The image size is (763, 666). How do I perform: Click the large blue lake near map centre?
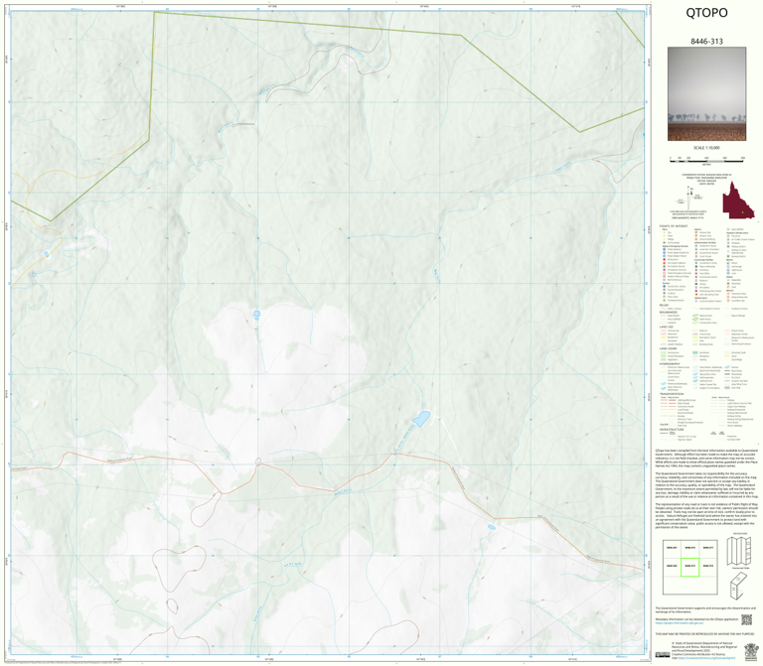tap(421, 418)
